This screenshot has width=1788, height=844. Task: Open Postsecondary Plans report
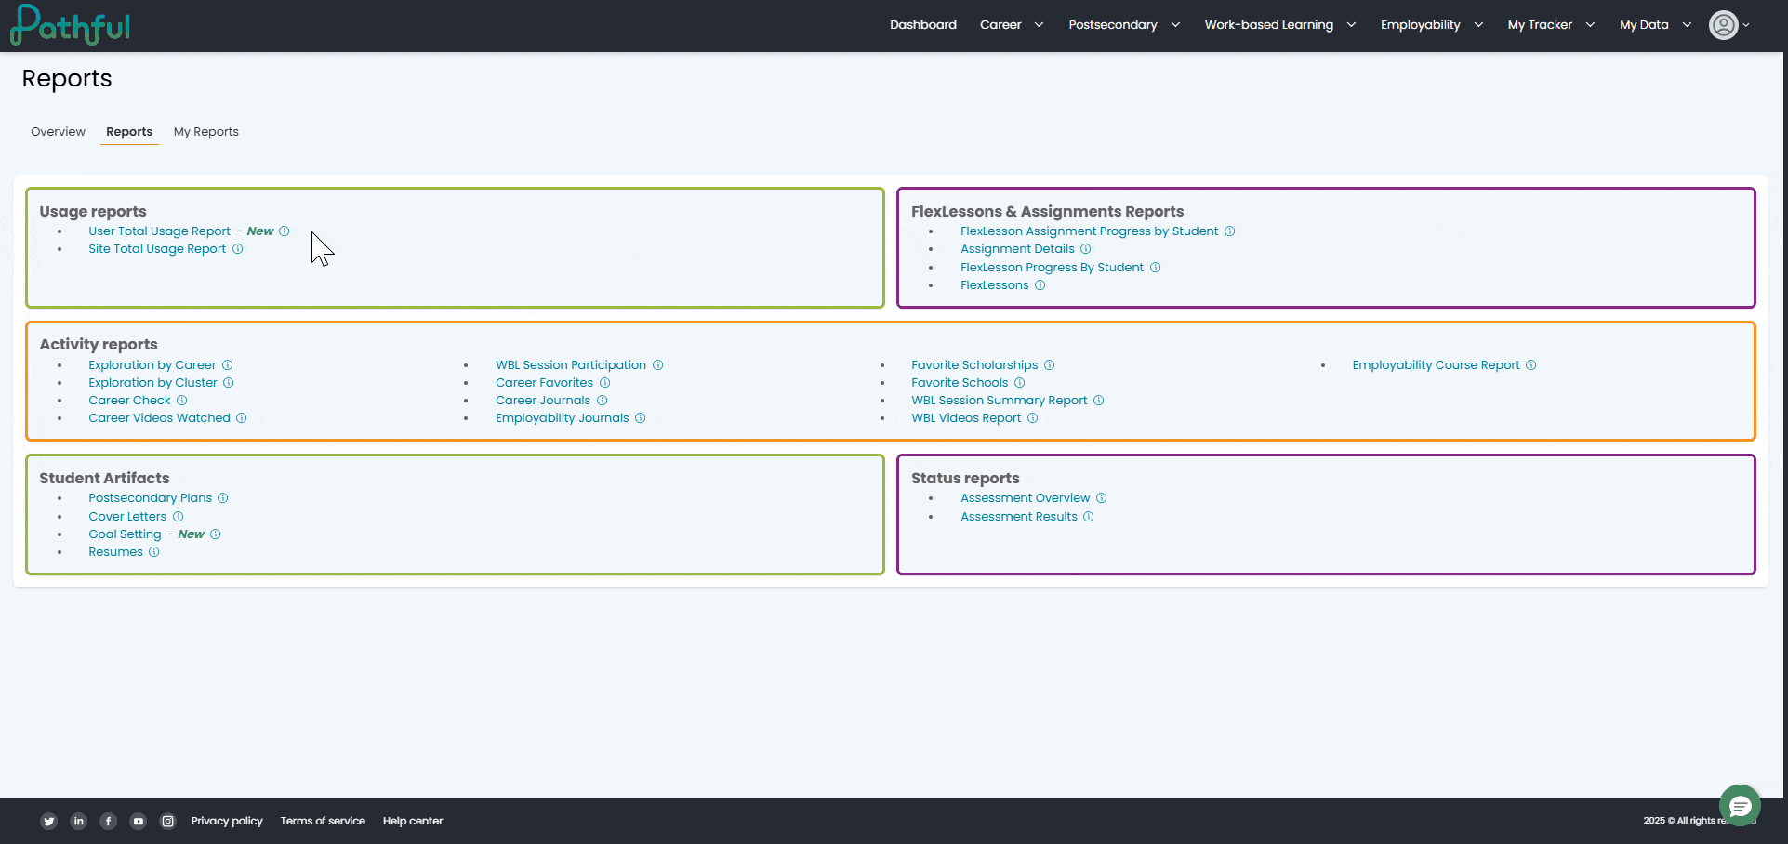pyautogui.click(x=151, y=498)
